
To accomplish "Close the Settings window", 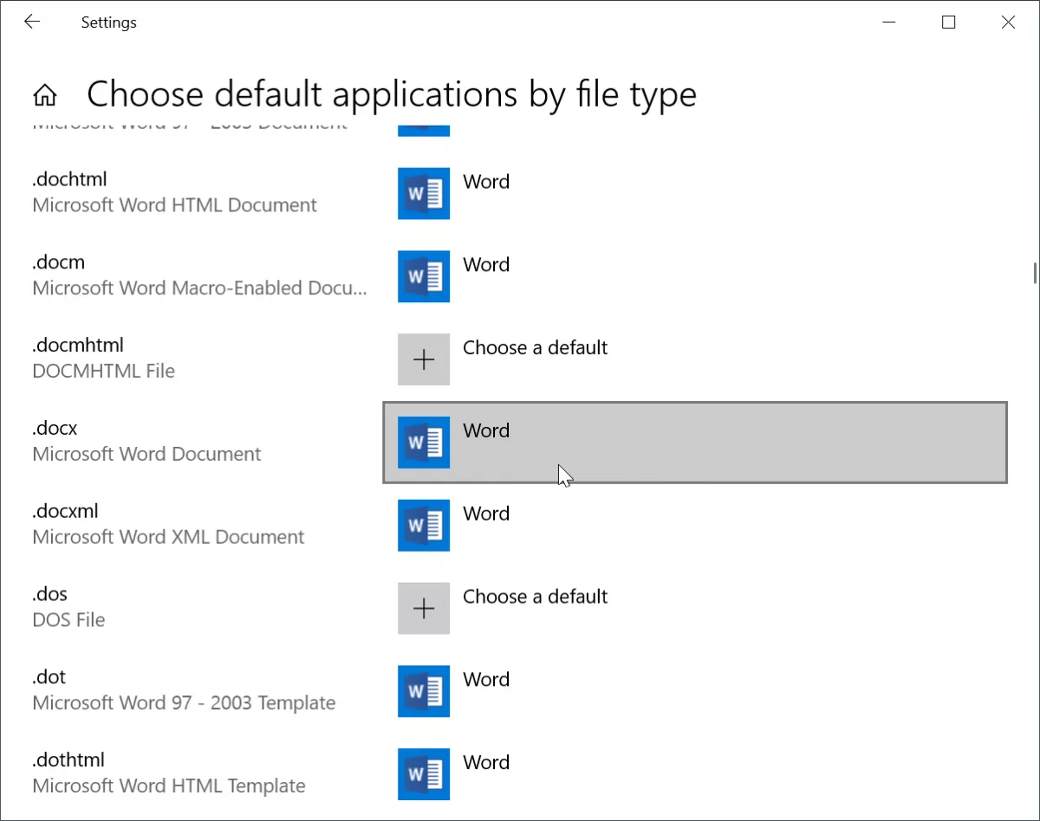I will [x=1008, y=23].
